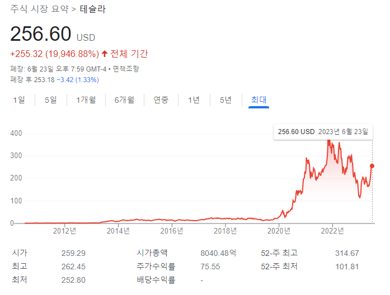
Task: Click the 300 y-axis label
Action: coord(16,156)
